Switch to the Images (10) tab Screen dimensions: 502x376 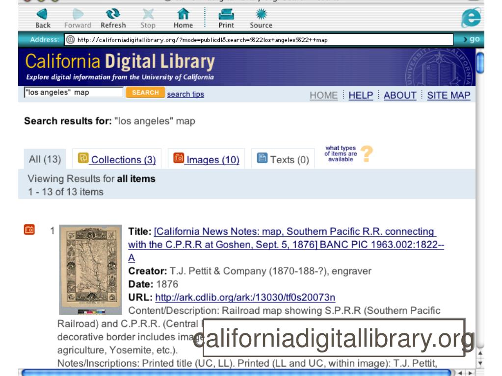coord(207,159)
